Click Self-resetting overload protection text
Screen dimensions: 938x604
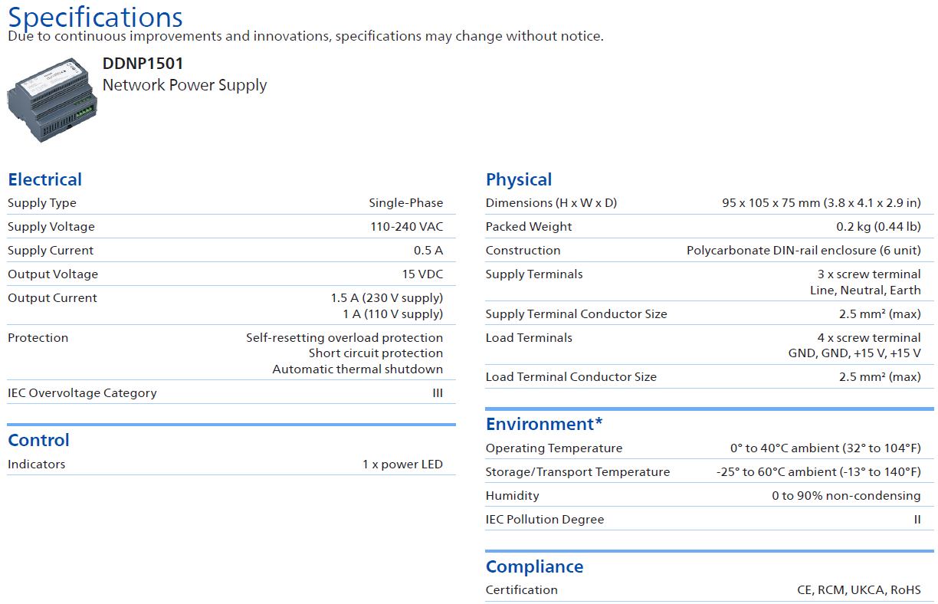344,338
